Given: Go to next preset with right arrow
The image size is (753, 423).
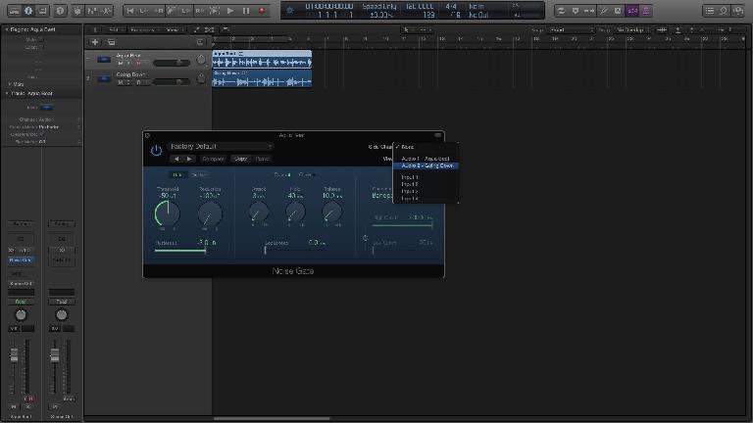Looking at the screenshot, I should pos(189,159).
